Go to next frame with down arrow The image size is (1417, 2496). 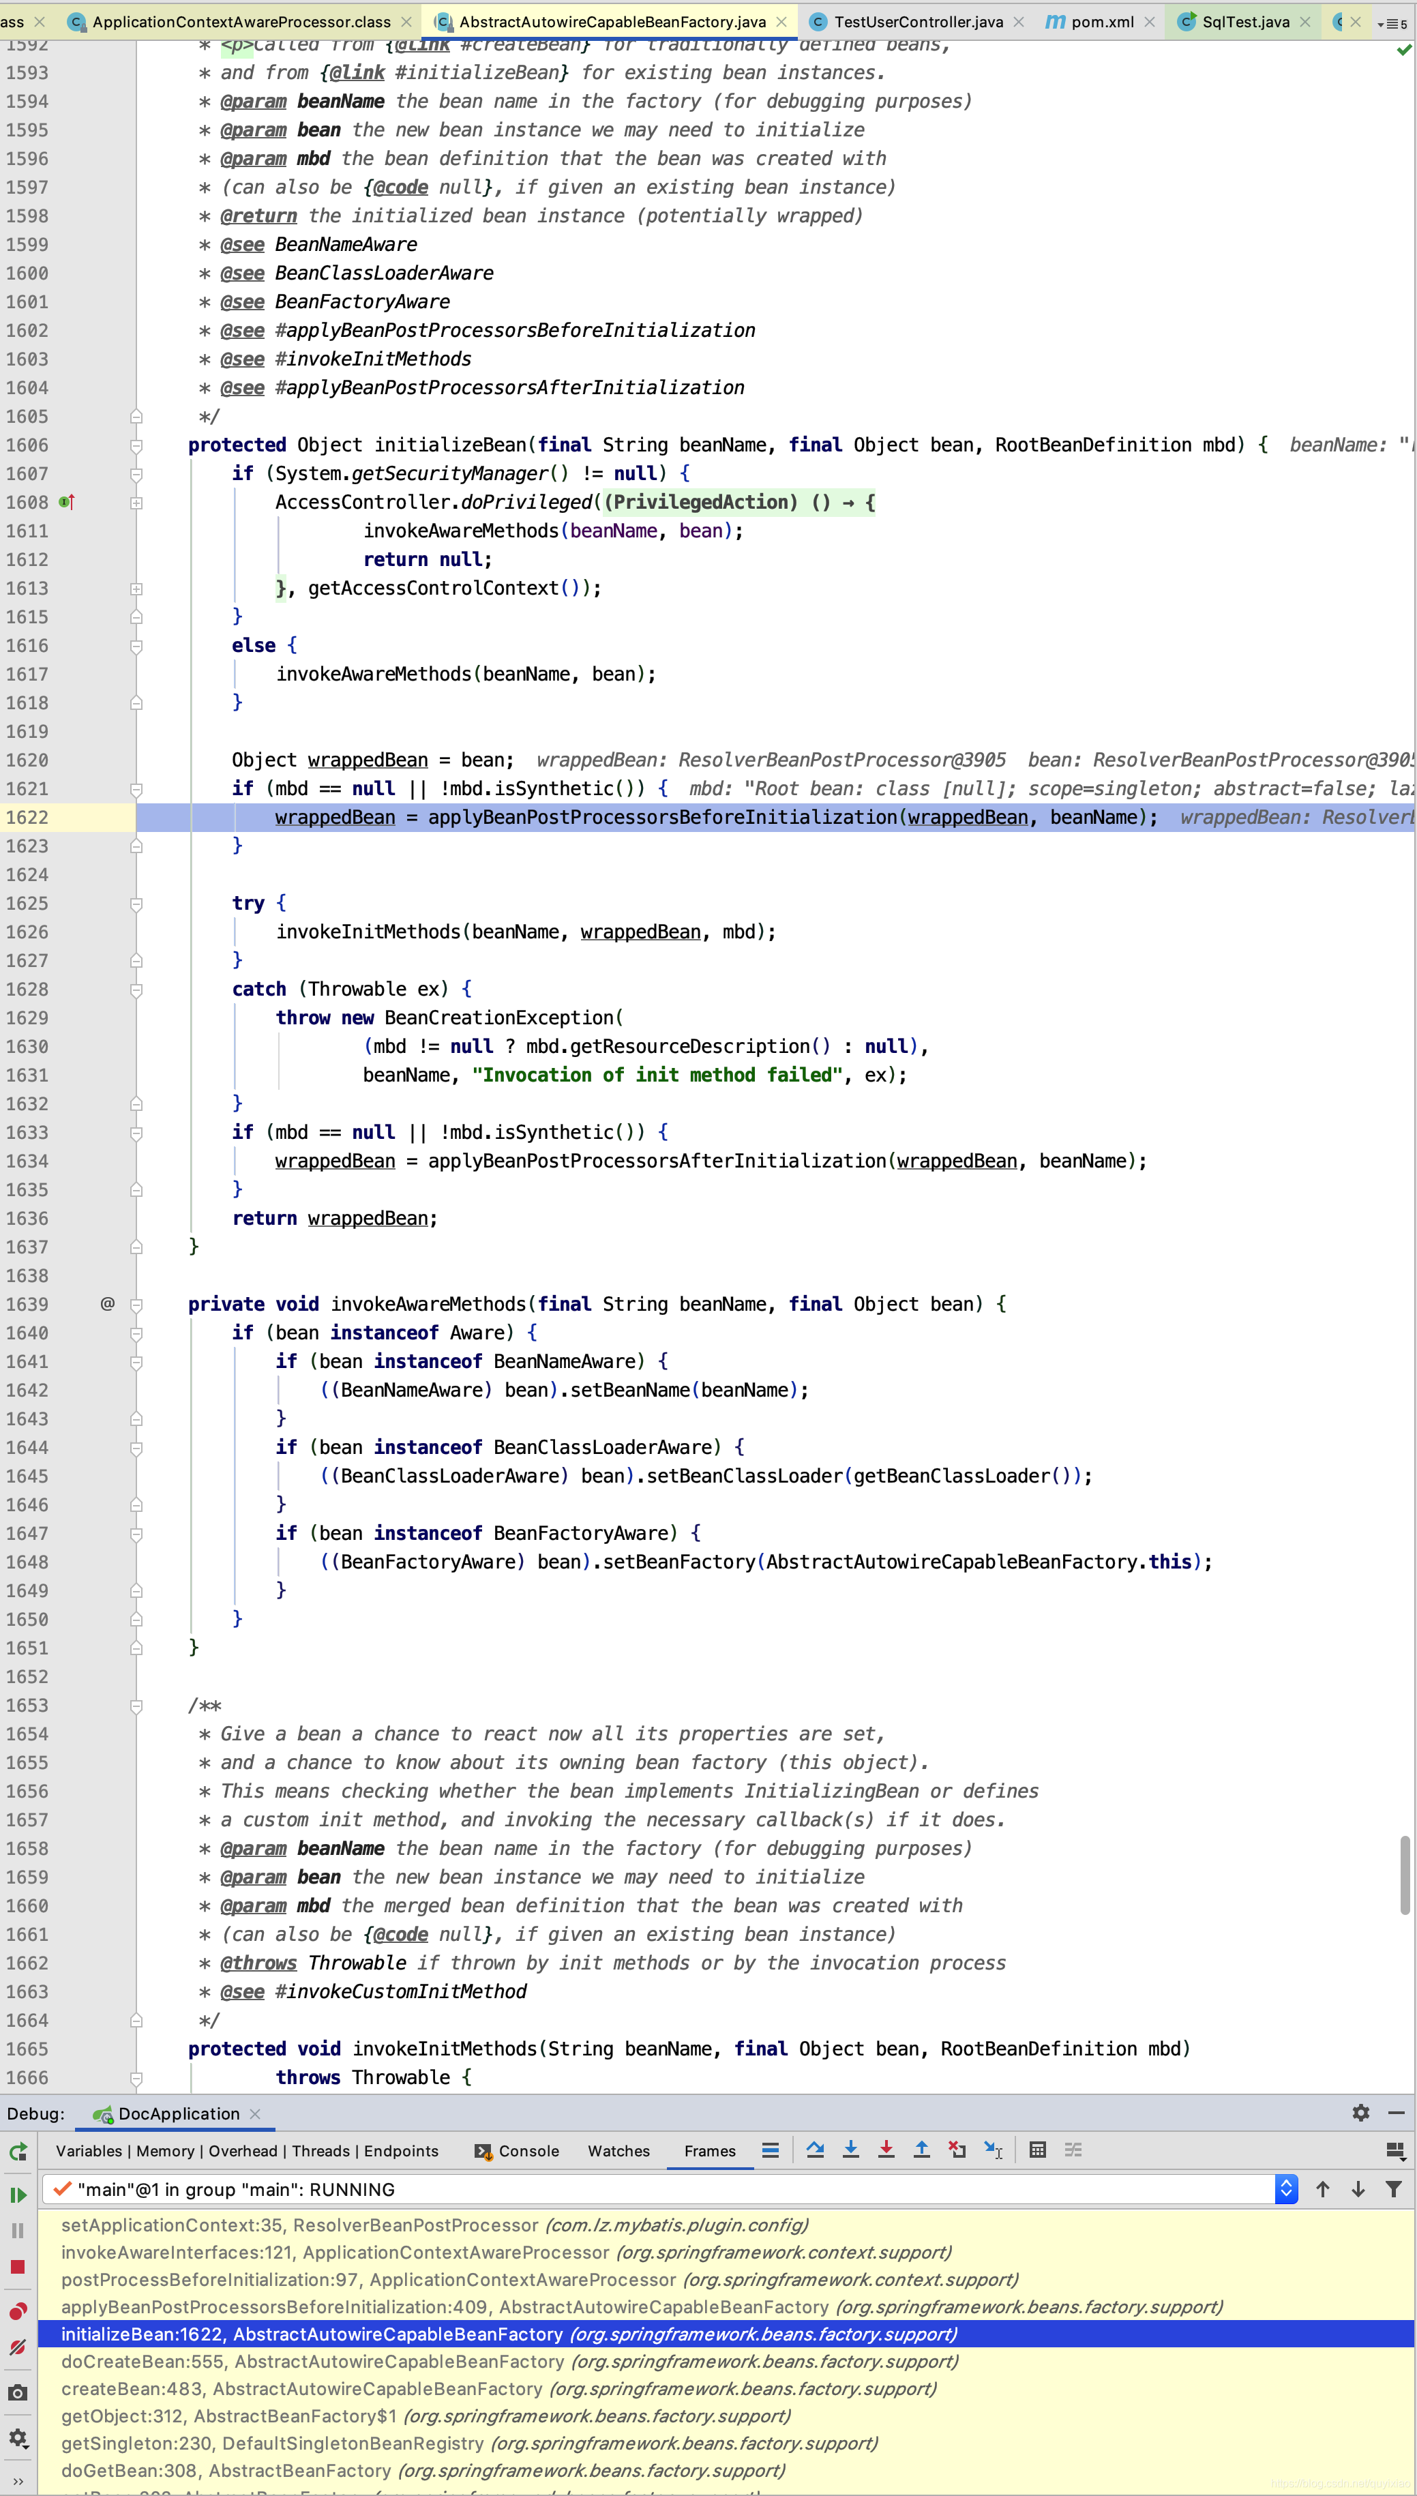point(1358,2190)
